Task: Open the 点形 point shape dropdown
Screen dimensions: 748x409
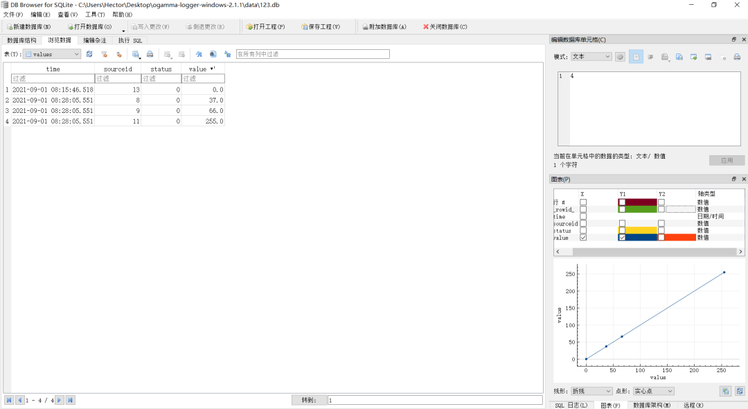Action: click(x=654, y=392)
